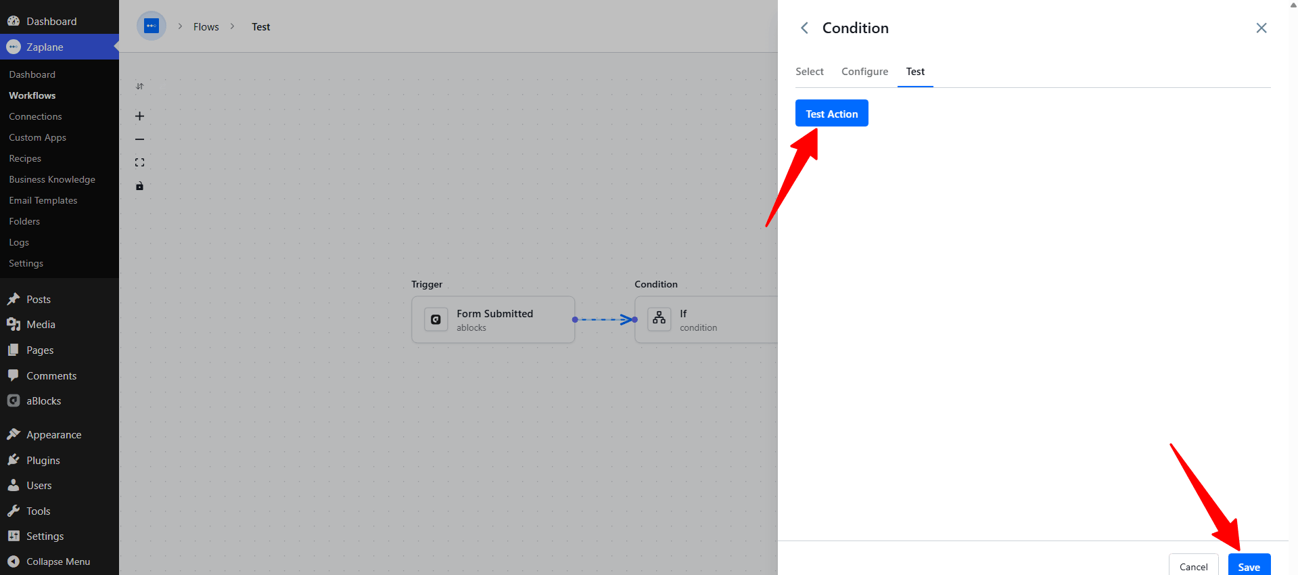The width and height of the screenshot is (1298, 575).
Task: Collapse the admin sidebar menu
Action: 60,561
